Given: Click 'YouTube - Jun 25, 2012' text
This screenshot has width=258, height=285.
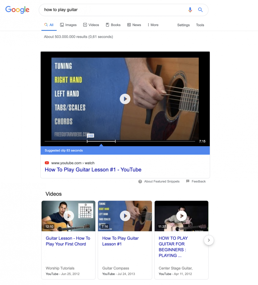Looking at the screenshot, I should [x=63, y=274].
